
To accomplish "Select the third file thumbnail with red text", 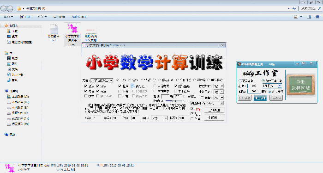I will pyautogui.click(x=90, y=30).
